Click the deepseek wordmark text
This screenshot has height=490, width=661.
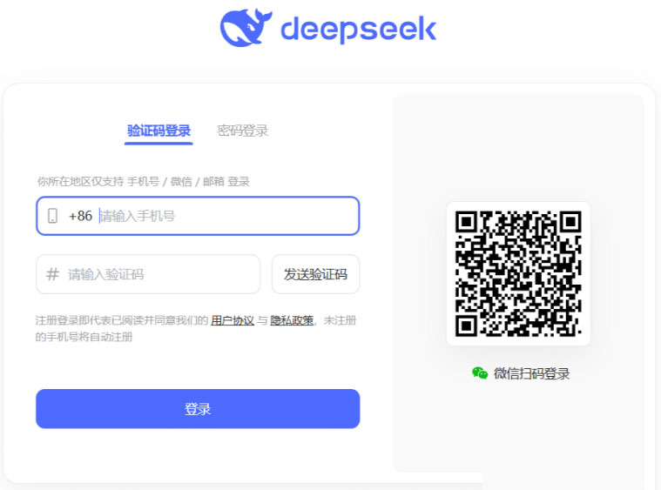pos(358,29)
